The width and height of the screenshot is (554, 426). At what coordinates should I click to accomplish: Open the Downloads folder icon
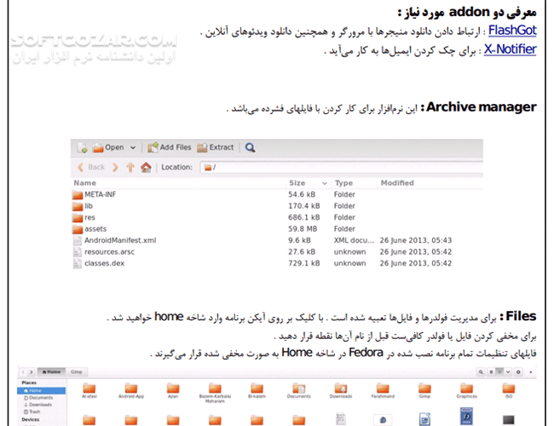pyautogui.click(x=341, y=391)
